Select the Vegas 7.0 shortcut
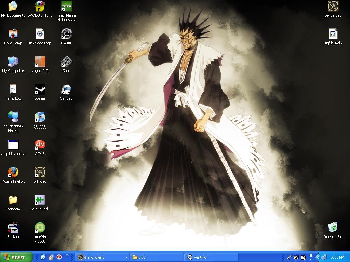This screenshot has width=350, height=262. 40,65
